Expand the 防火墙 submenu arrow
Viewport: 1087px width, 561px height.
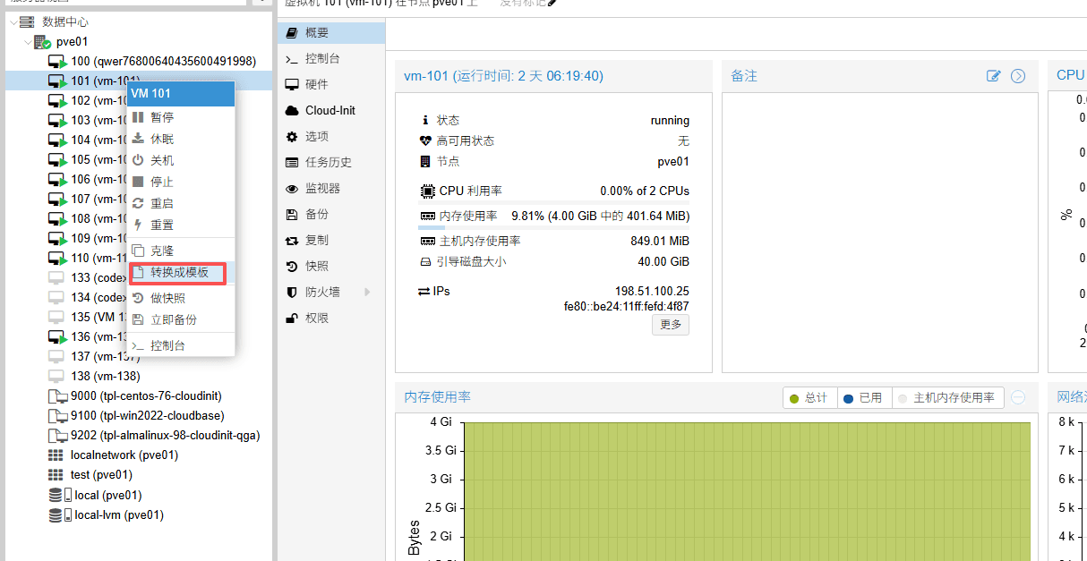pos(367,292)
